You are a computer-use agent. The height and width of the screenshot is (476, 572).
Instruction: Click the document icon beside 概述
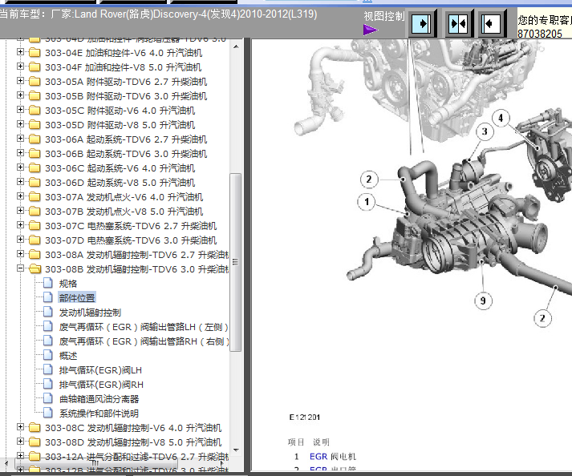pyautogui.click(x=48, y=355)
